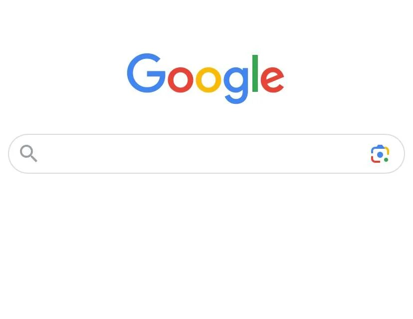Click the white area below search bar

206,245
